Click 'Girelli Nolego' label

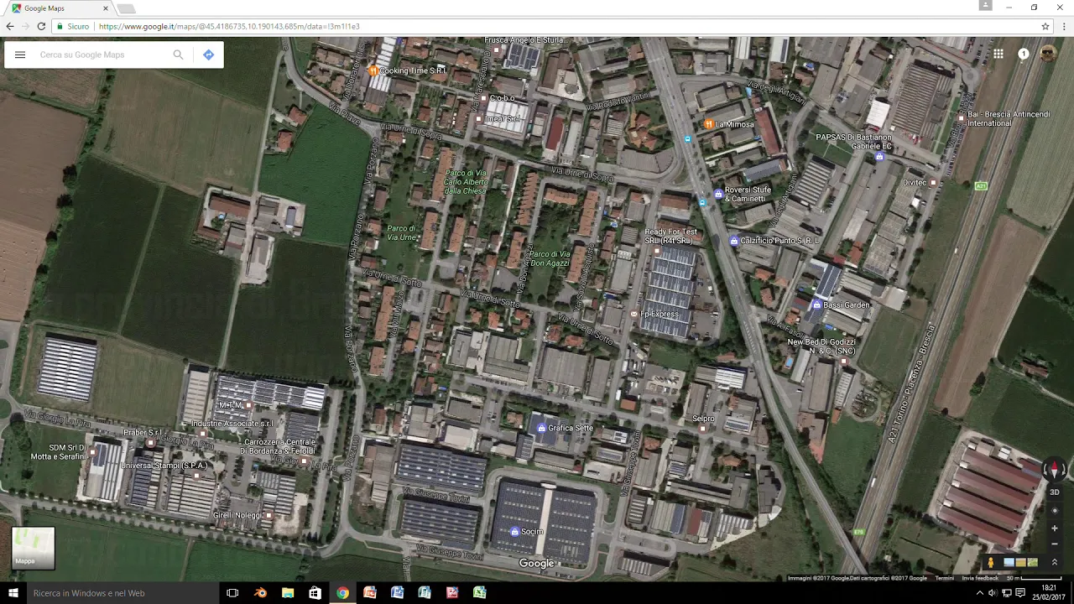click(x=237, y=515)
